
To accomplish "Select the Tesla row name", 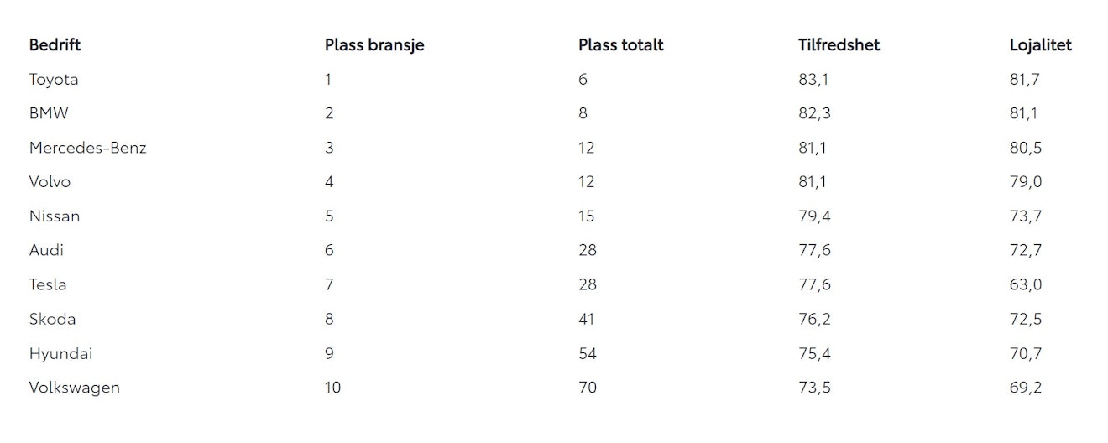I will click(x=48, y=284).
